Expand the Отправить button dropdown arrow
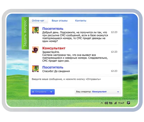This screenshot has width=144, height=122. click(51, 92)
